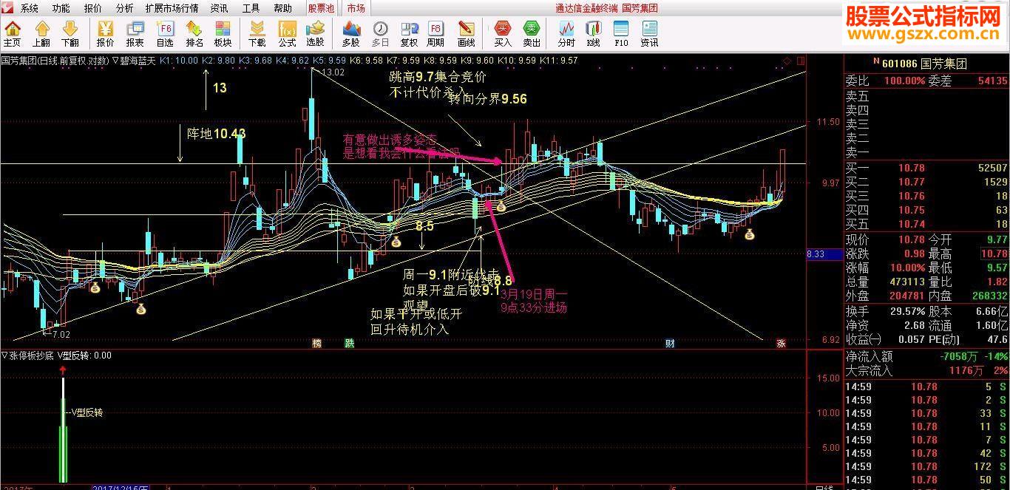Open 资讯 news toolbar icon

coord(649,34)
